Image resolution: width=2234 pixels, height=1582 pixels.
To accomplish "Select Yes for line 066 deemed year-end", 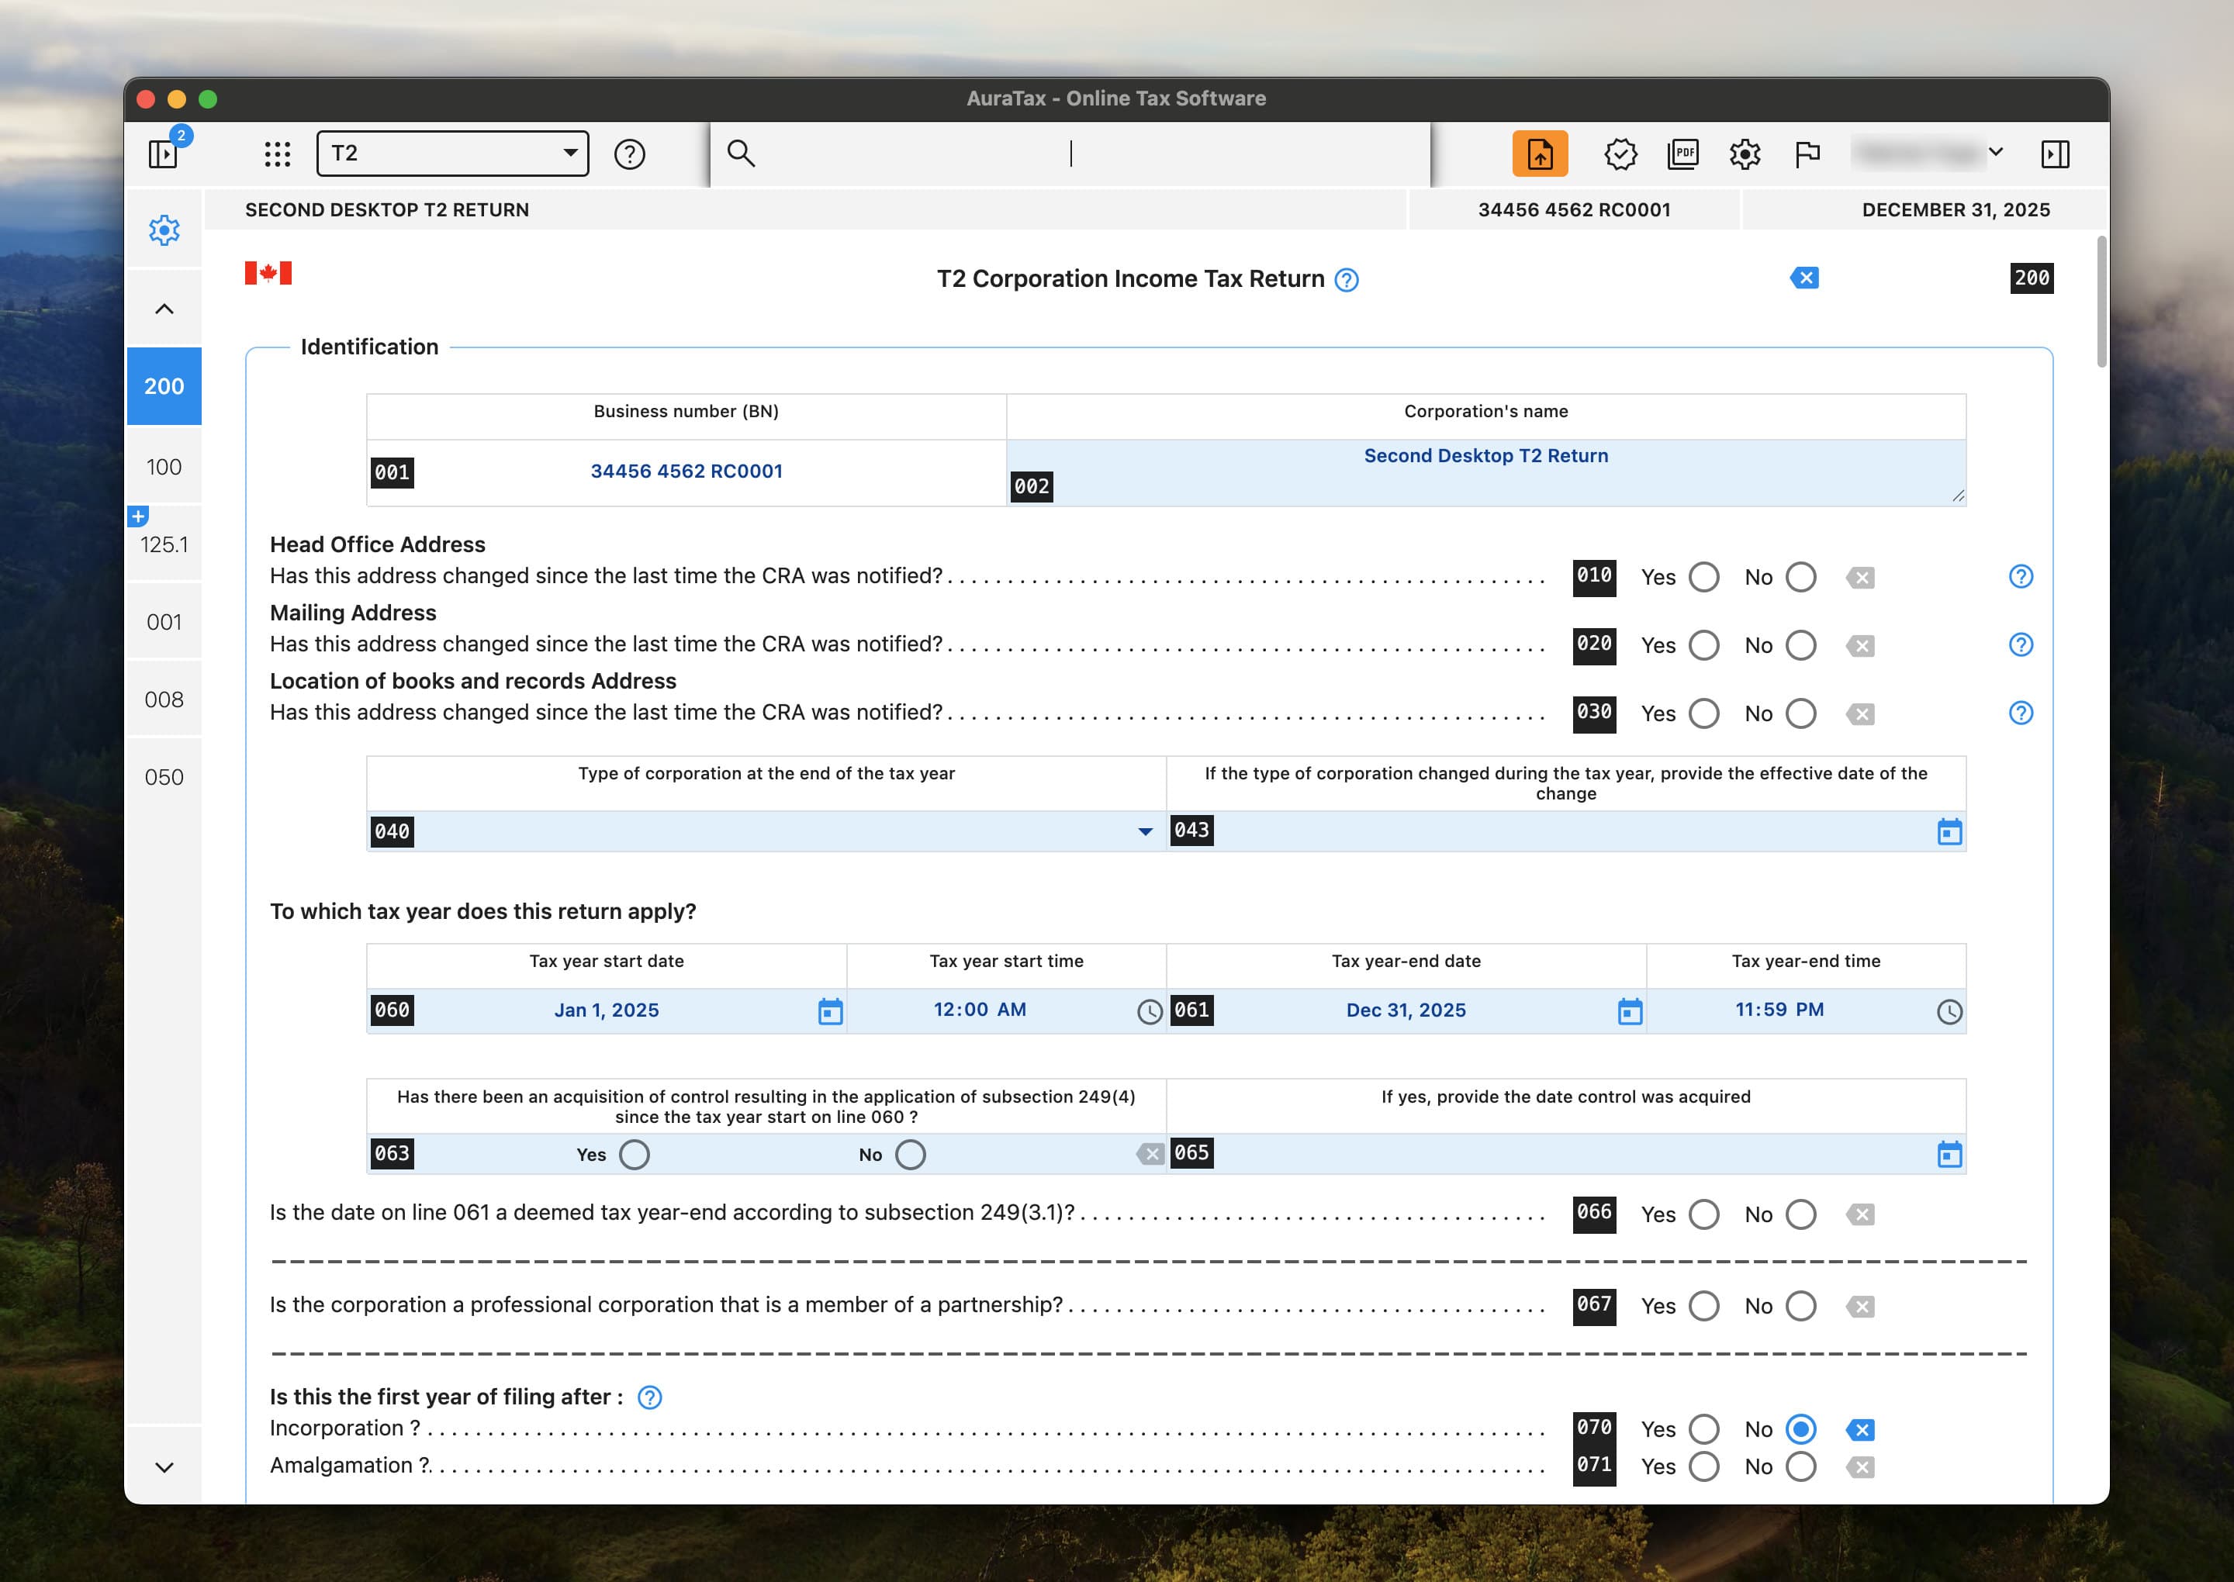I will click(1704, 1214).
